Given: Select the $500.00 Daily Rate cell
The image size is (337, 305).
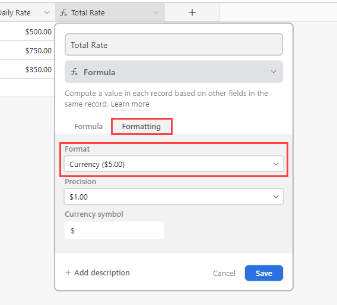Looking at the screenshot, I should coord(27,31).
